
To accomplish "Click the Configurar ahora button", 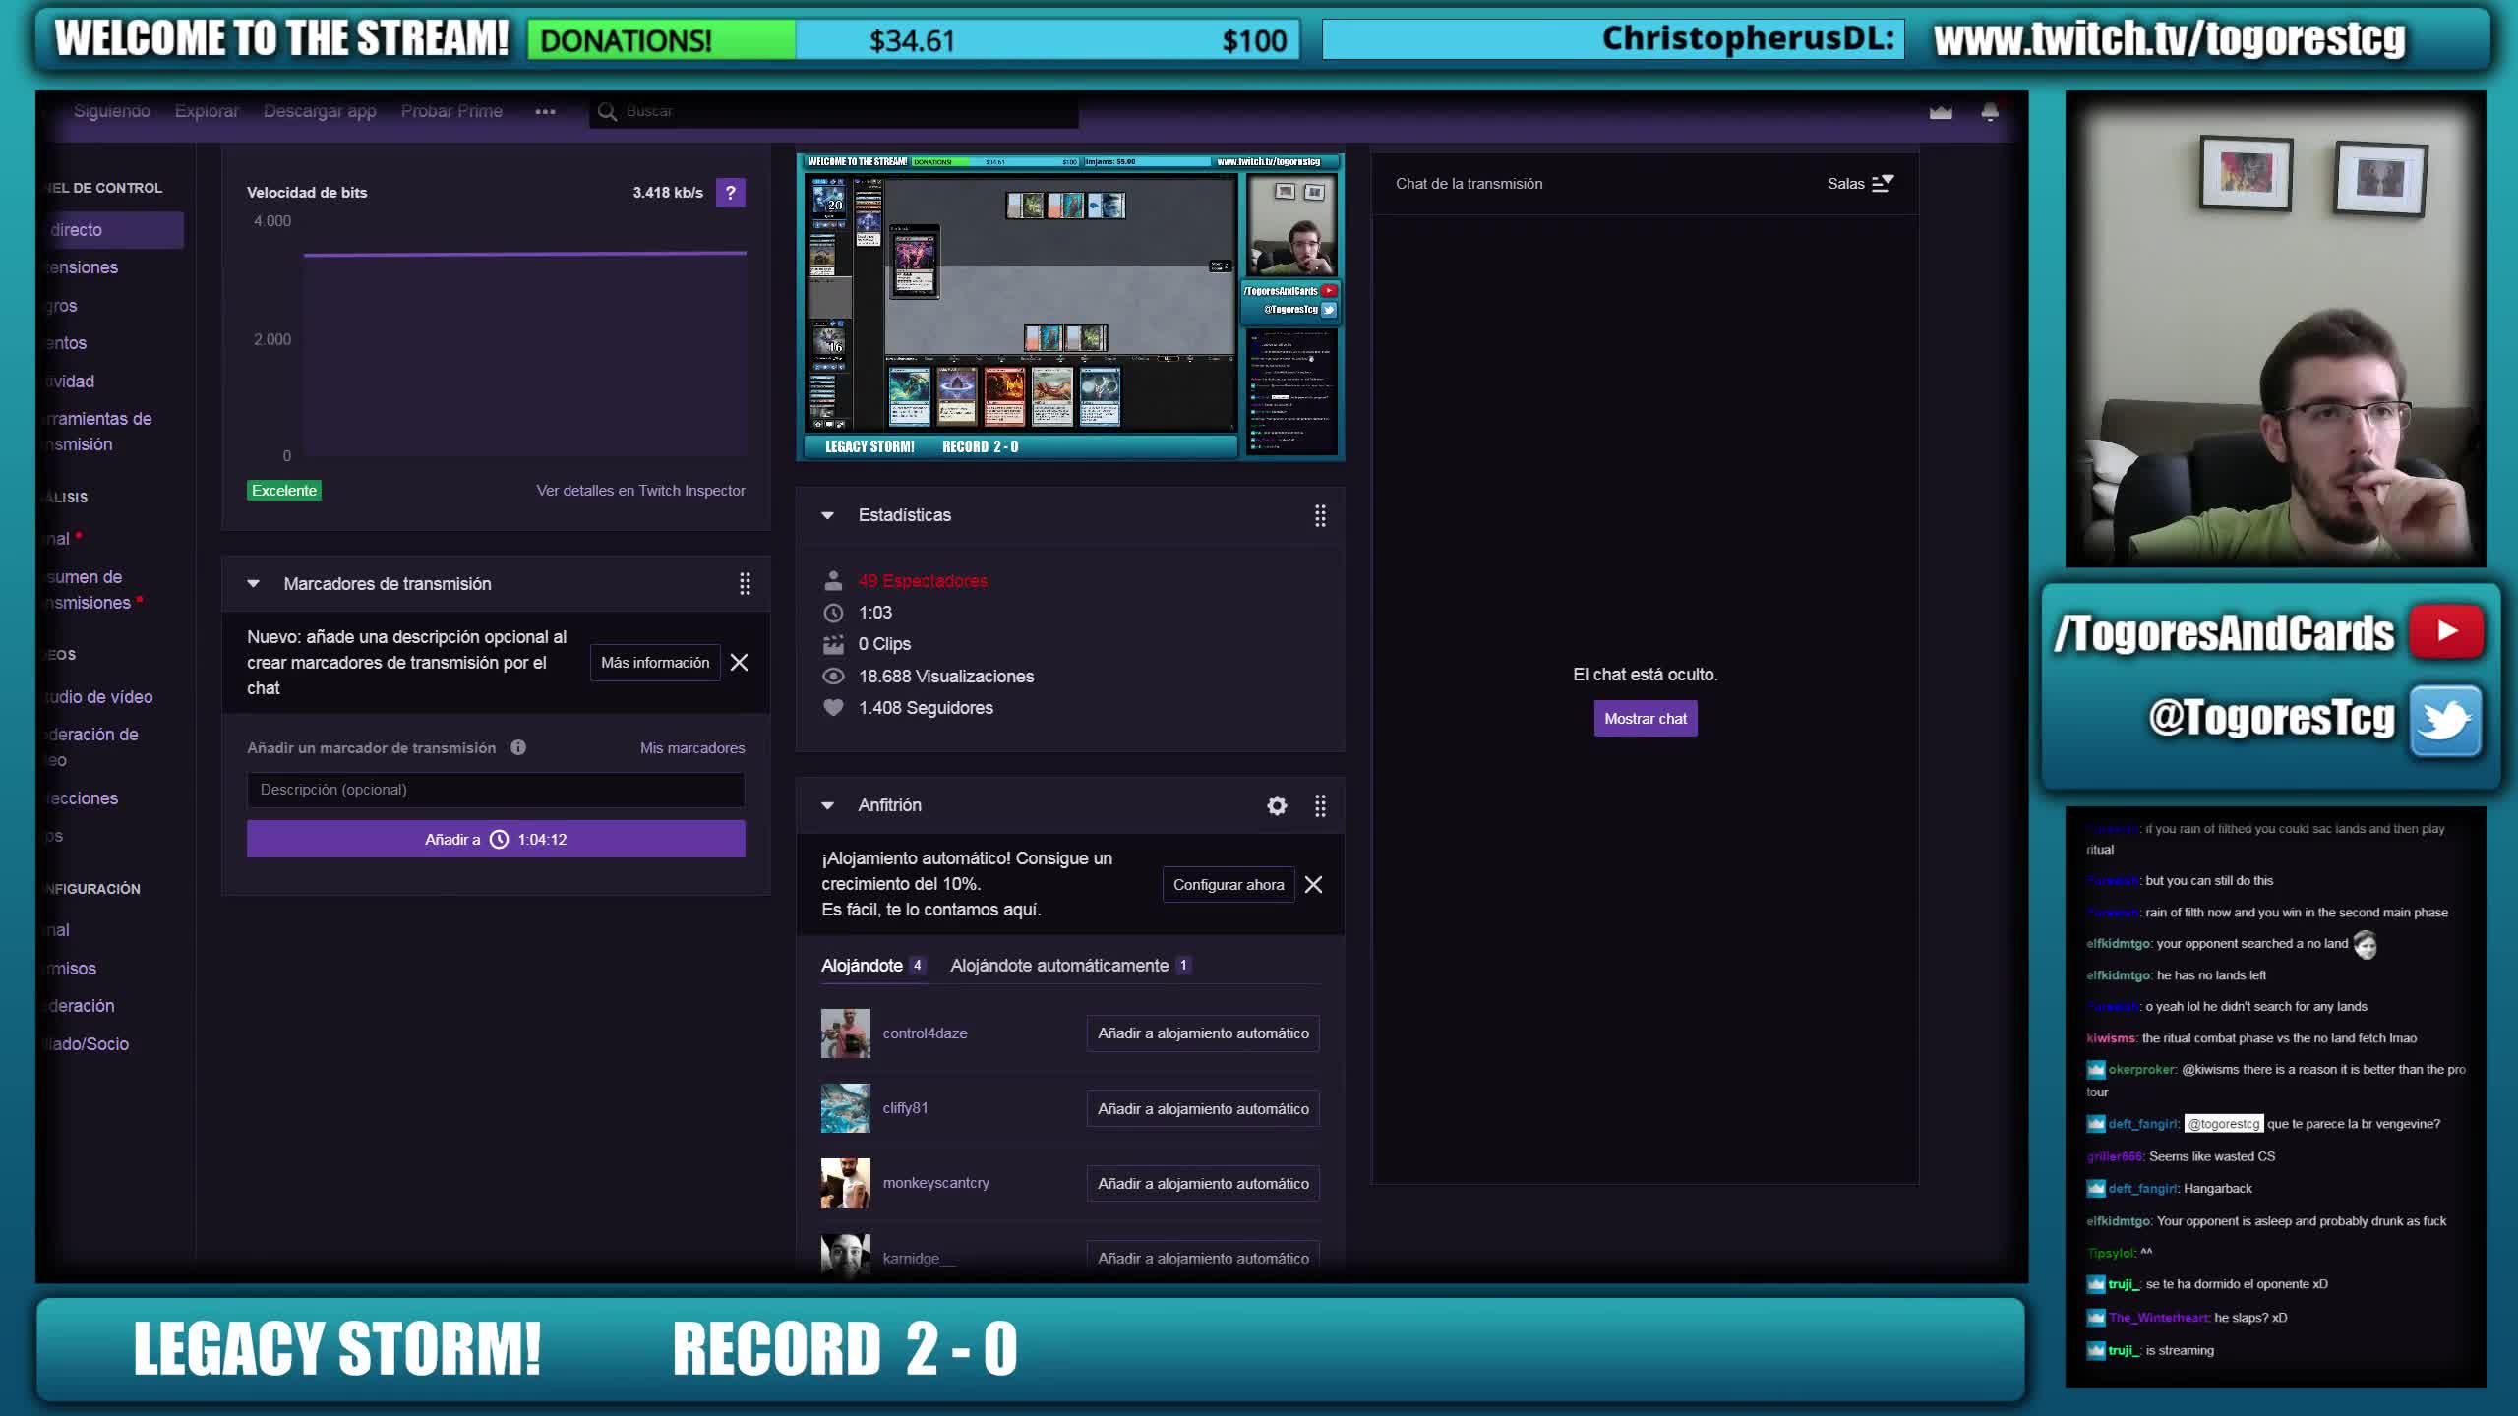I will point(1229,884).
